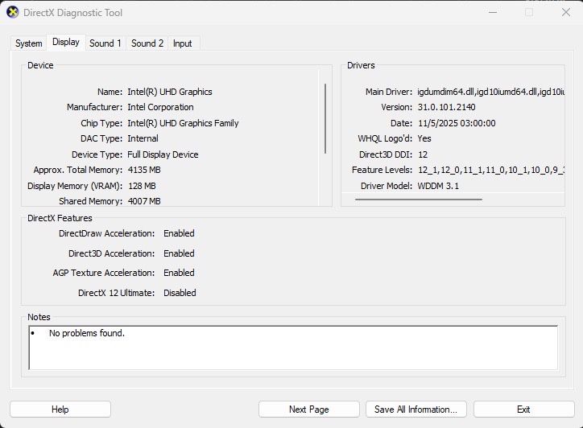Image resolution: width=583 pixels, height=428 pixels.
Task: Click the Feature Levels value list
Action: tap(491, 170)
